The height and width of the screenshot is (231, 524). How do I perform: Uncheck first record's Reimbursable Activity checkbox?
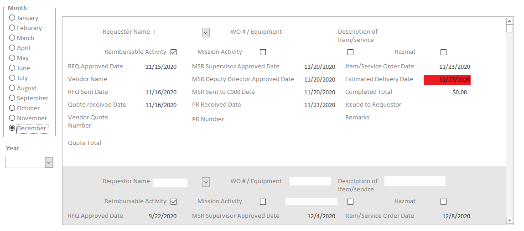click(x=173, y=52)
